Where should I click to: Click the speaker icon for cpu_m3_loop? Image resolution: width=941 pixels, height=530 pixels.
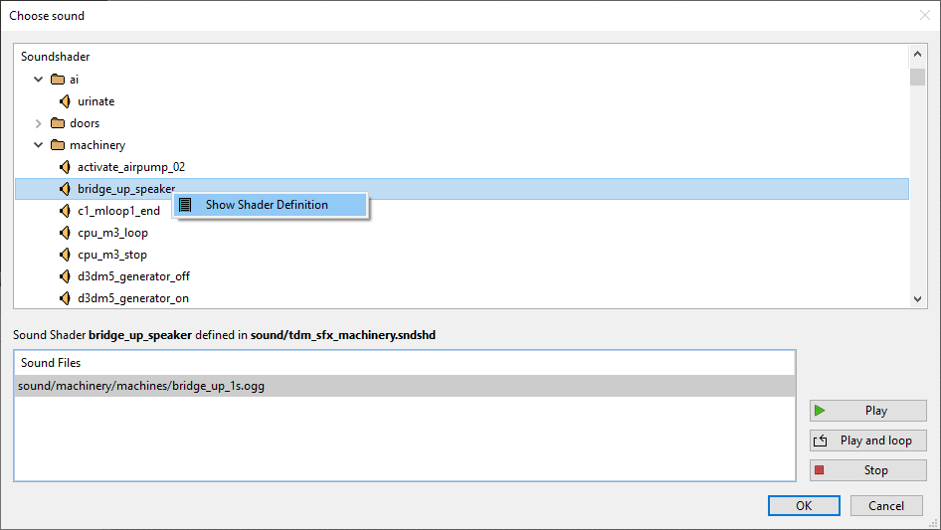click(66, 233)
